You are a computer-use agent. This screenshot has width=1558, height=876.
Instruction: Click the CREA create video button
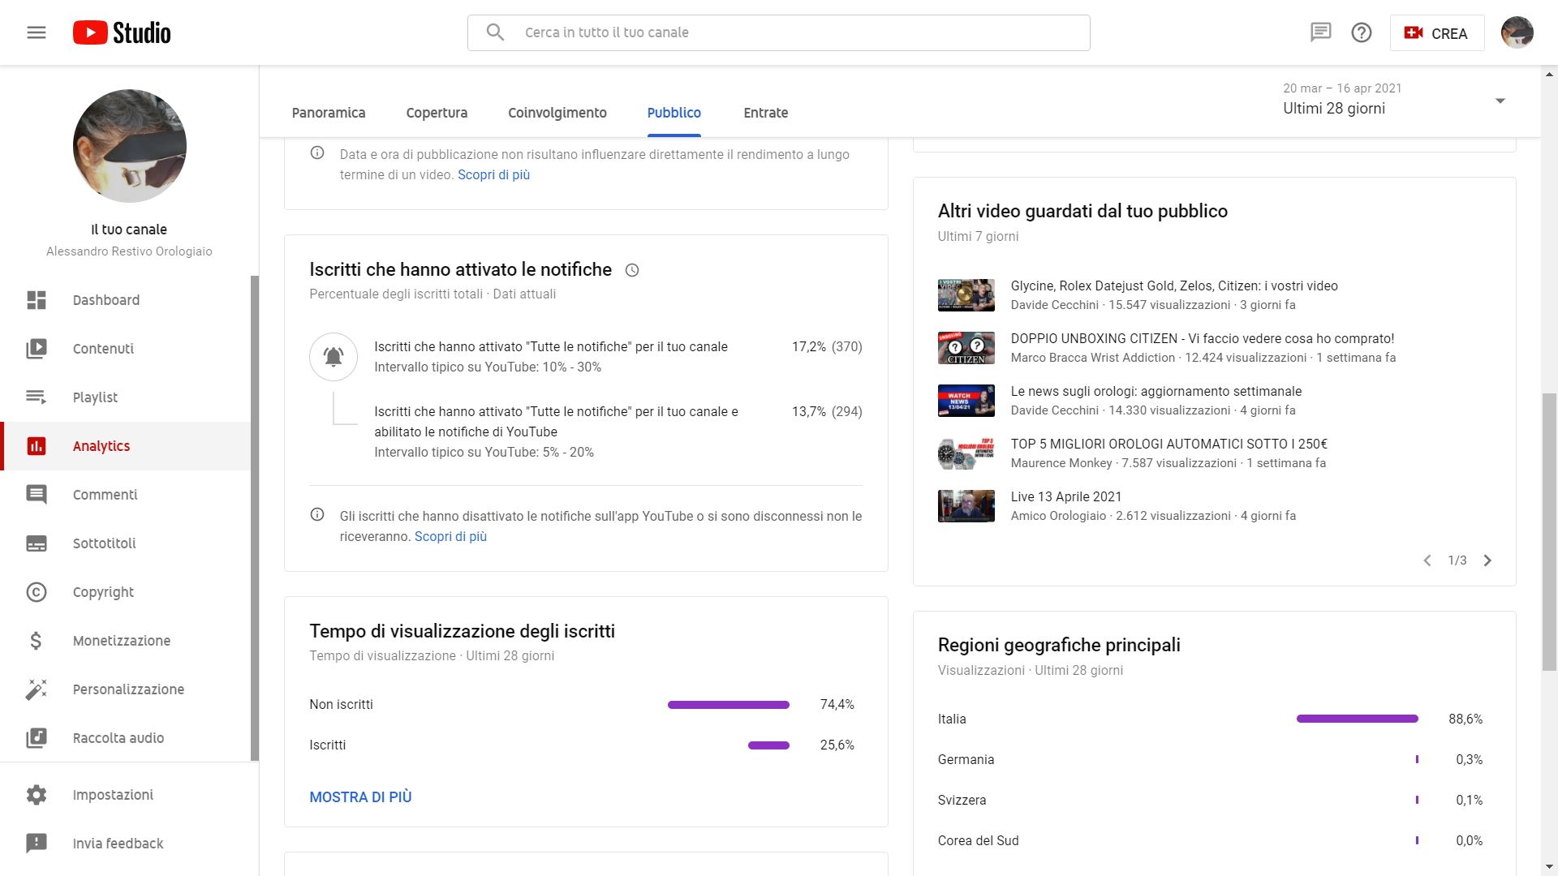pyautogui.click(x=1437, y=33)
